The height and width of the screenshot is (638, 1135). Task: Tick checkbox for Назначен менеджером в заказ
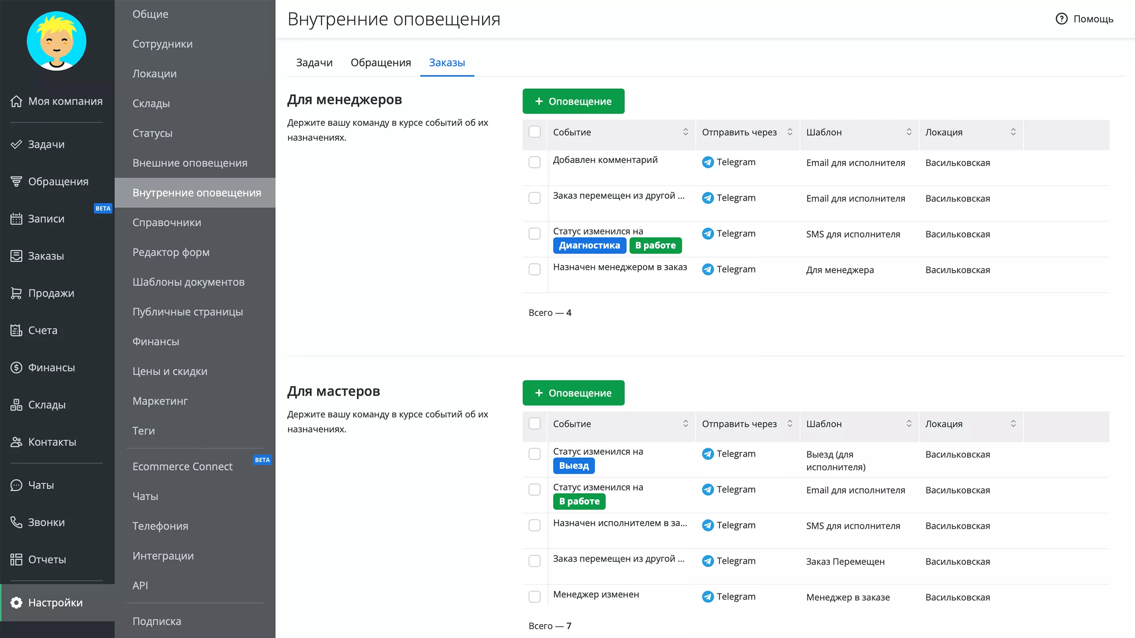[535, 269]
